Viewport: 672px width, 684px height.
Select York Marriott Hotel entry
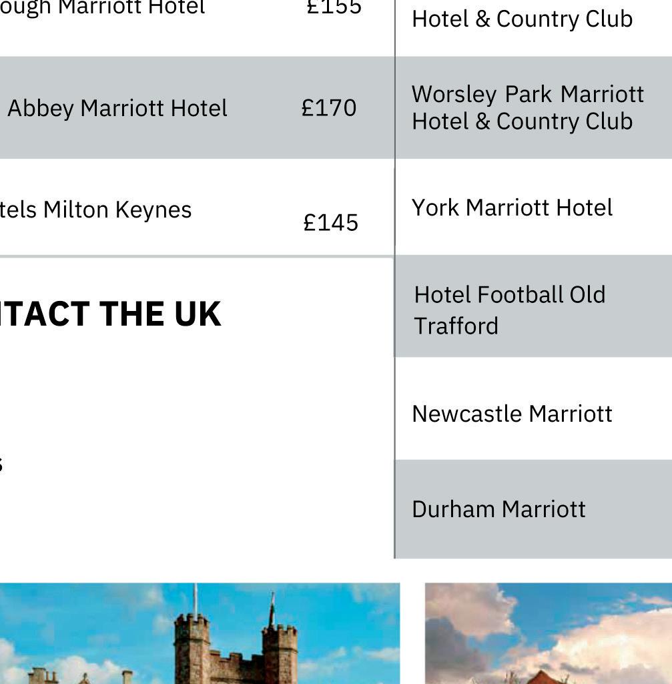click(512, 208)
